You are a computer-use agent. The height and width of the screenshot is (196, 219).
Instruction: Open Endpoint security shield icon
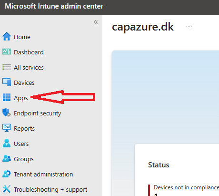tap(7, 113)
